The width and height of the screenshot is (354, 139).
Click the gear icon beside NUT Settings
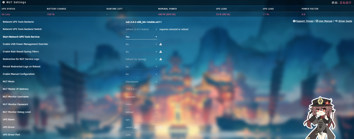[x=4, y=2]
